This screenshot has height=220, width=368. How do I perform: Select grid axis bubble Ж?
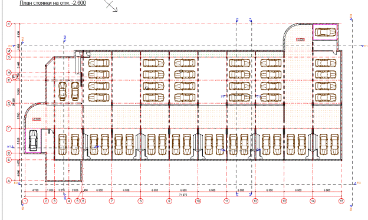coord(9,73)
